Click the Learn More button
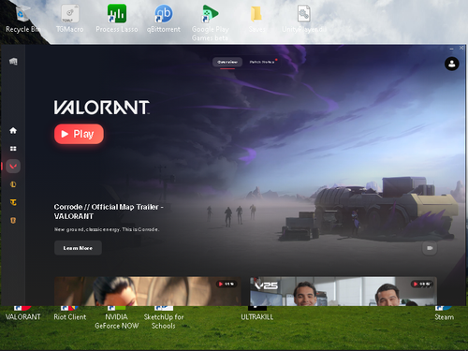Image resolution: width=468 pixels, height=351 pixels. click(78, 248)
